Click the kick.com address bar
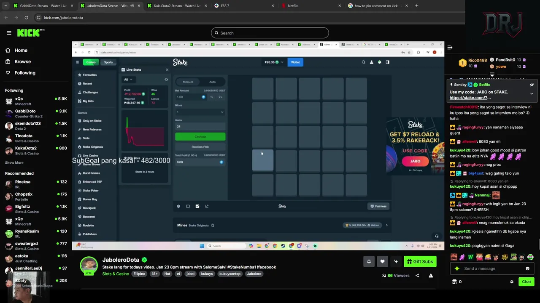The image size is (540, 303). pyautogui.click(x=249, y=18)
